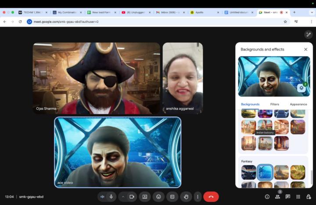
Task: Show the meeting participants list
Action: coord(277,197)
